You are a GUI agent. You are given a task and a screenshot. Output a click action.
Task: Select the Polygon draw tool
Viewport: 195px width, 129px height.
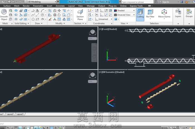click(x=33, y=19)
